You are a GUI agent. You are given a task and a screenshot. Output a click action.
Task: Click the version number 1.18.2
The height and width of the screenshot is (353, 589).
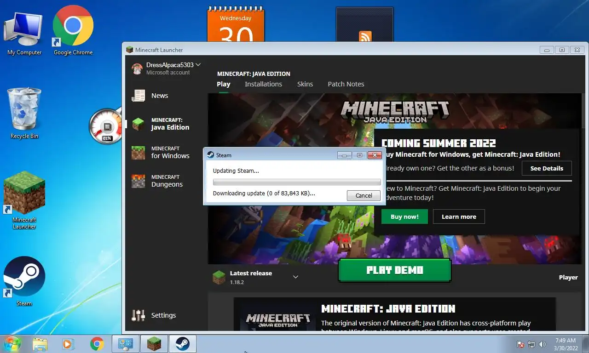237,282
